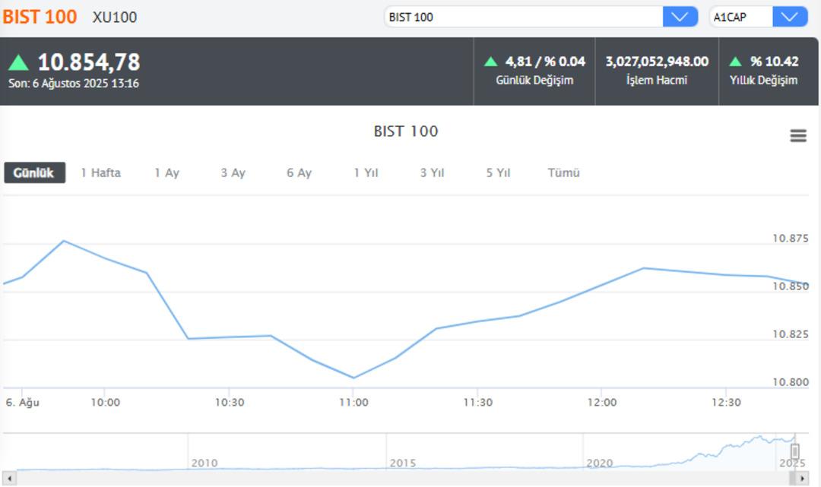Click the yearly change green arrow icon
The height and width of the screenshot is (487, 821).
[735, 62]
